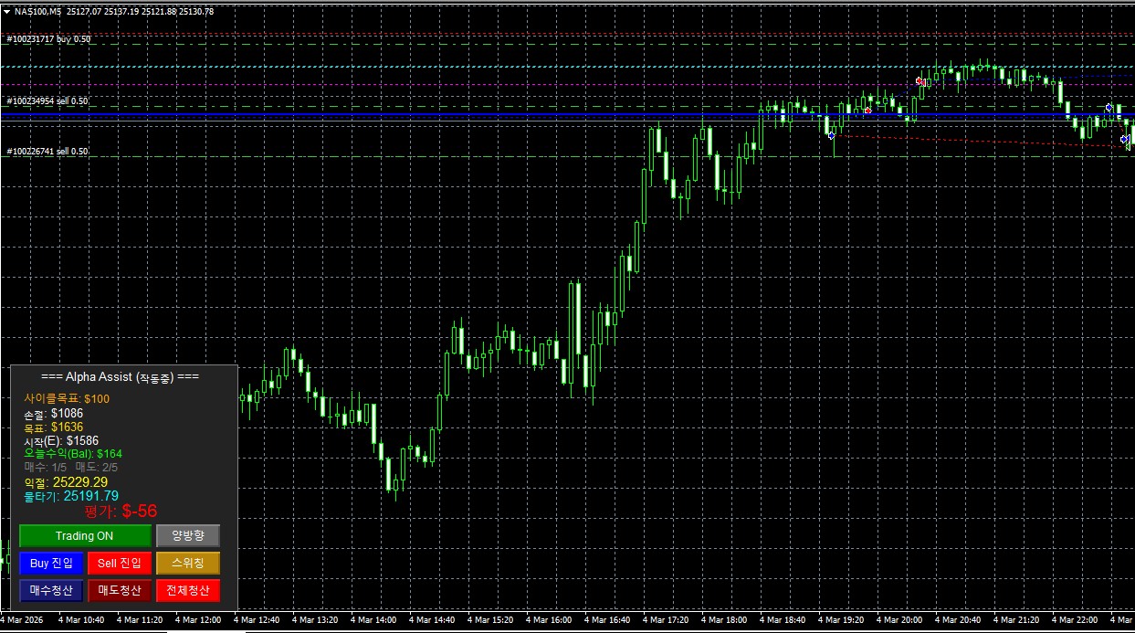
Task: Select order label #100231717 buy 0.50
Action: tap(48, 39)
